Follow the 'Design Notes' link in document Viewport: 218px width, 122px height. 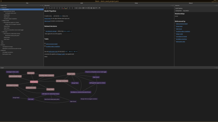[x=48, y=19]
